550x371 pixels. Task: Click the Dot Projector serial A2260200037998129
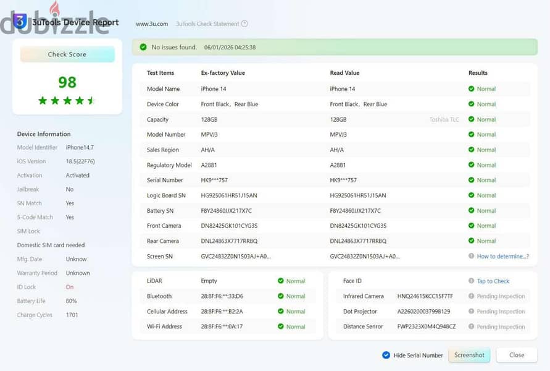tap(423, 311)
